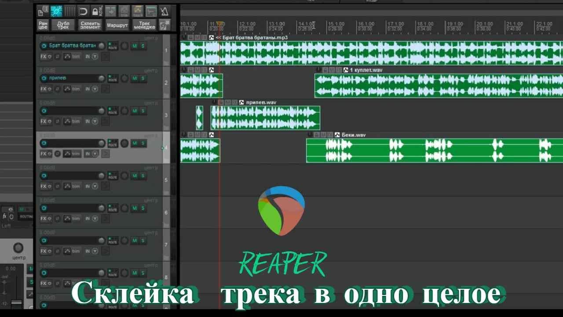Click ruler at bar 18.1.00
Viewport: 563px width, 317px height.
(425, 24)
